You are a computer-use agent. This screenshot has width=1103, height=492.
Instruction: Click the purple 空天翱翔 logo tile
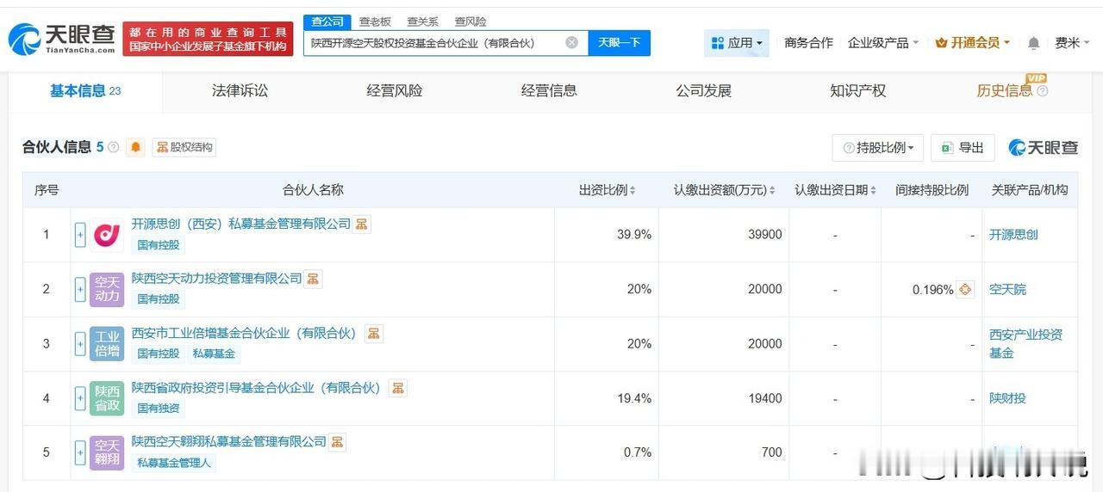click(x=107, y=452)
